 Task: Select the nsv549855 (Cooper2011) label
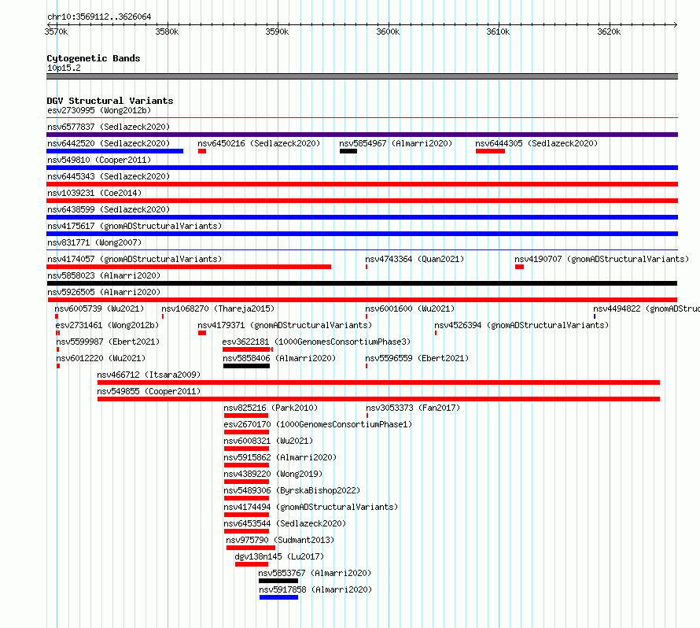coord(149,391)
